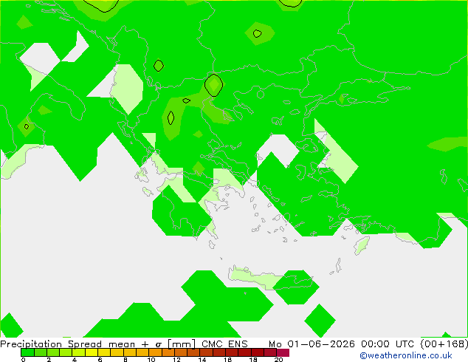Click the '00:00 UTC' time label

click(388, 344)
